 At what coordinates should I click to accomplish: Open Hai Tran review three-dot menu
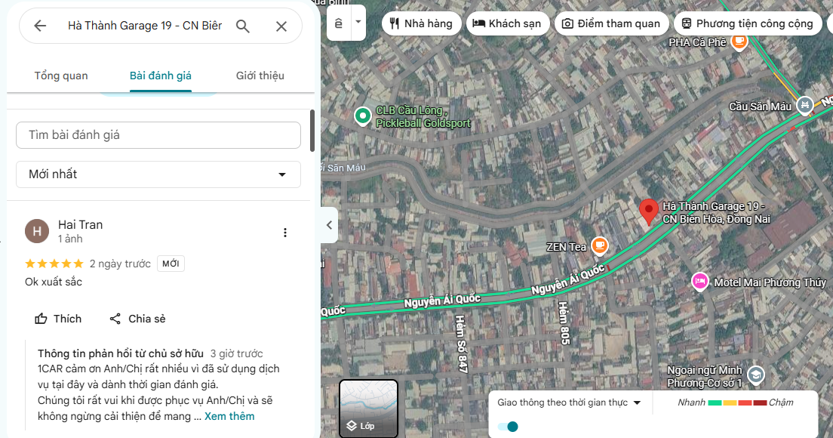coord(285,233)
